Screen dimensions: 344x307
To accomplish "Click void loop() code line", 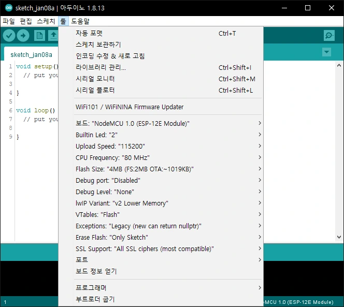I will click(x=36, y=110).
